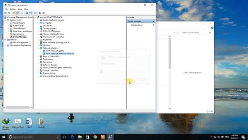Click the red X Uninstall device icon
The width and height of the screenshot is (248, 140).
[x=43, y=13]
